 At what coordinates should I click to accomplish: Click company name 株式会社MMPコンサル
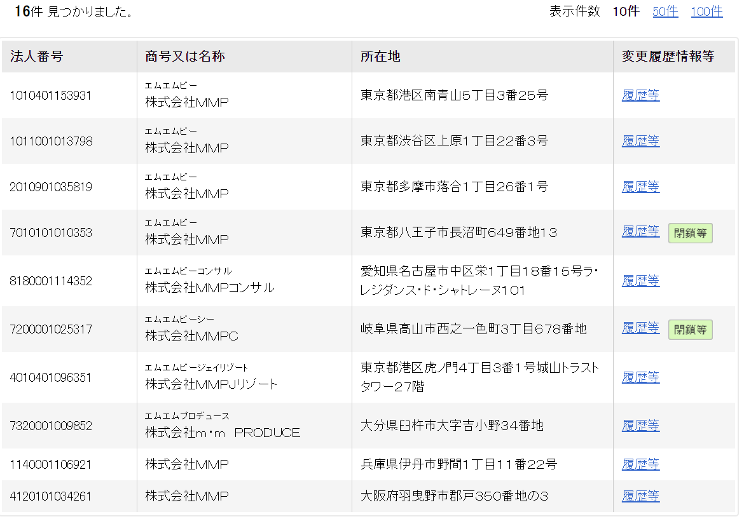point(210,288)
